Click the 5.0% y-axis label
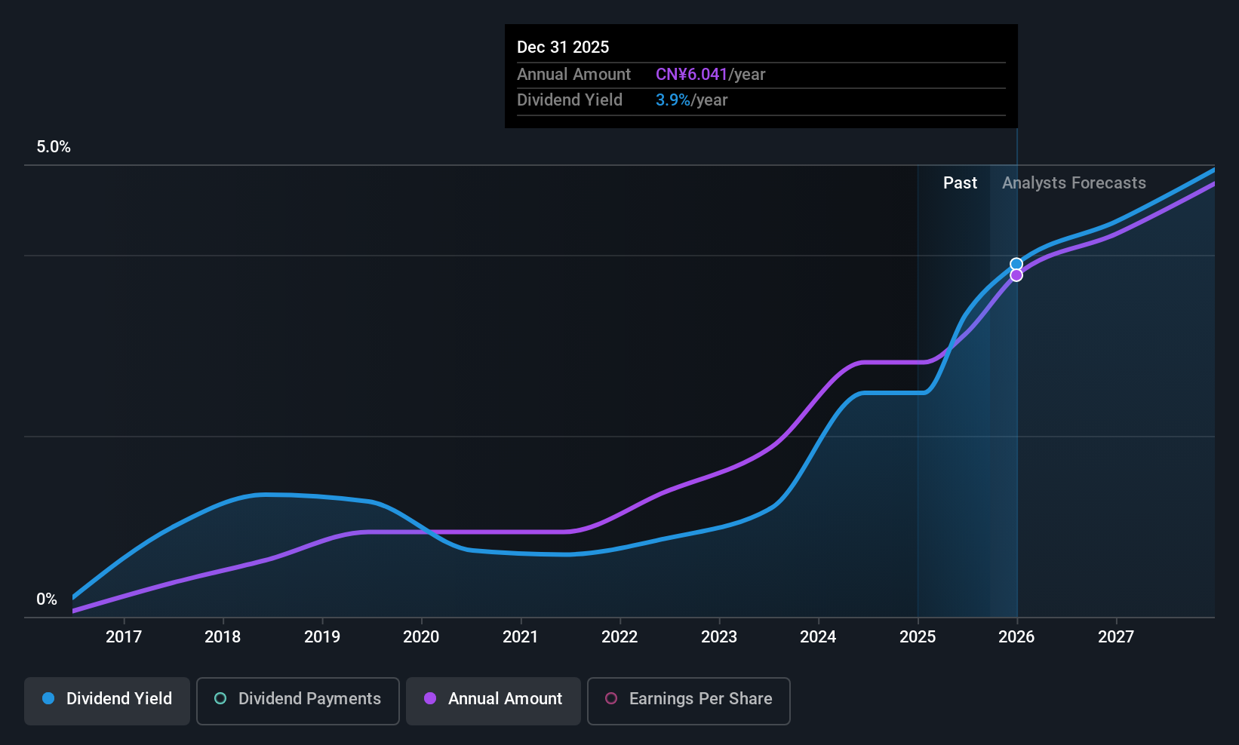This screenshot has height=745, width=1239. click(54, 147)
